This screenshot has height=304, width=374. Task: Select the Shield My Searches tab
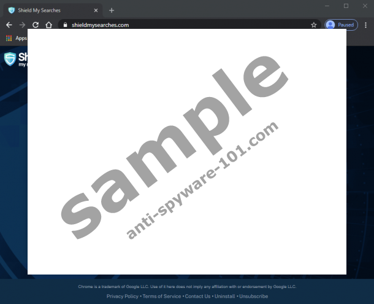(x=49, y=10)
